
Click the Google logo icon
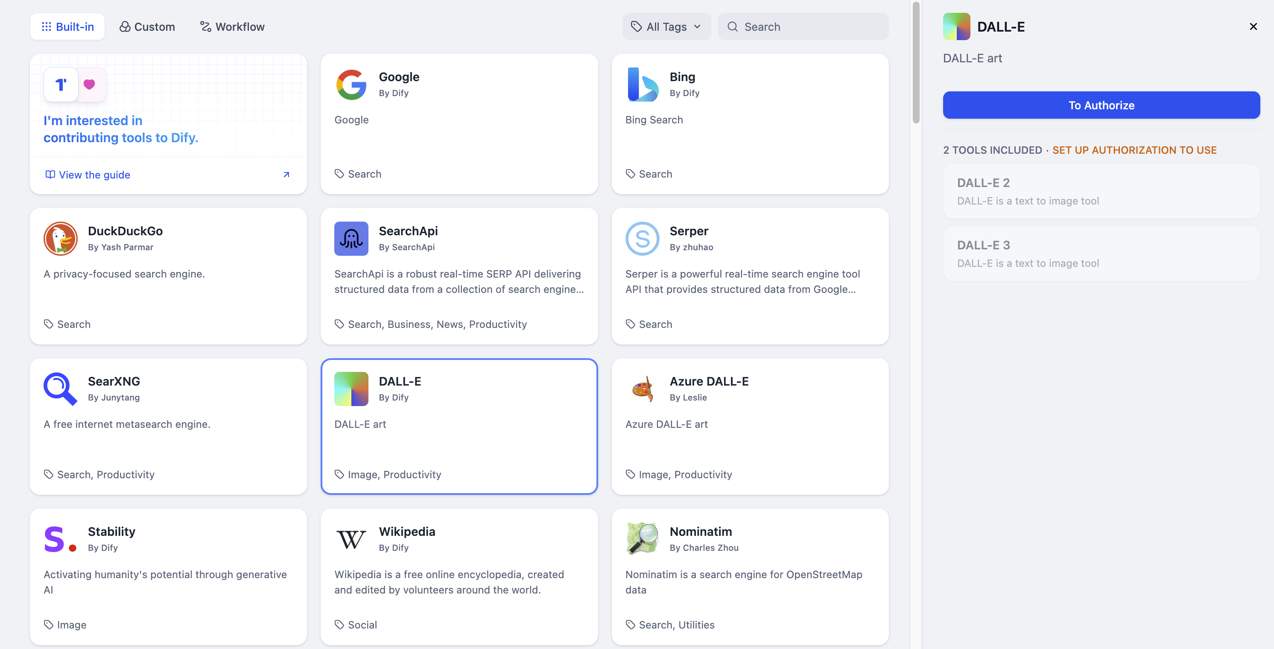(x=351, y=85)
